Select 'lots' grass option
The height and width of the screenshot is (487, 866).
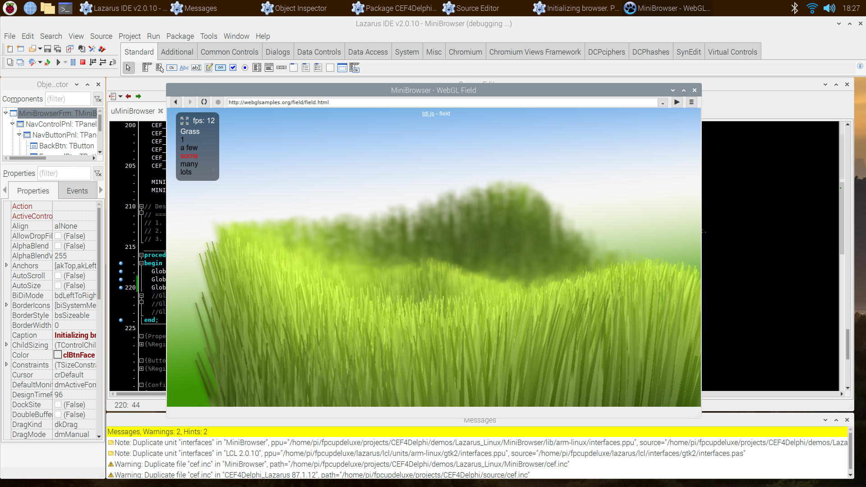(186, 172)
